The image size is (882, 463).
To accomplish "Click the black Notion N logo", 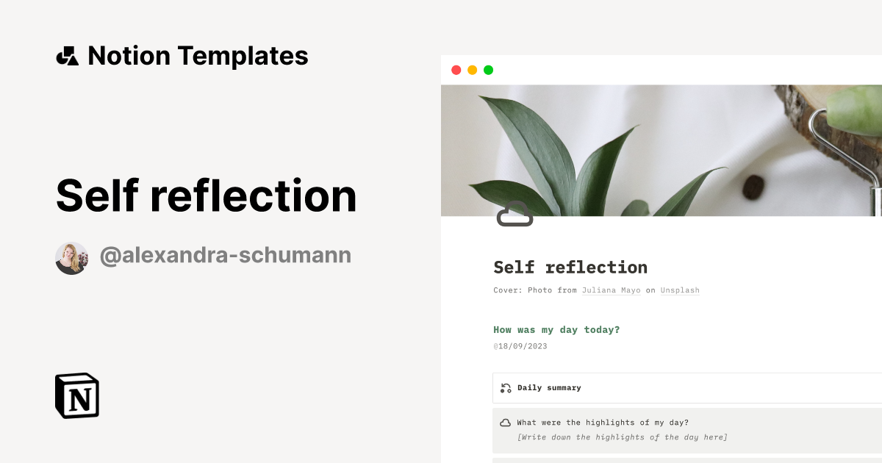I will point(76,395).
